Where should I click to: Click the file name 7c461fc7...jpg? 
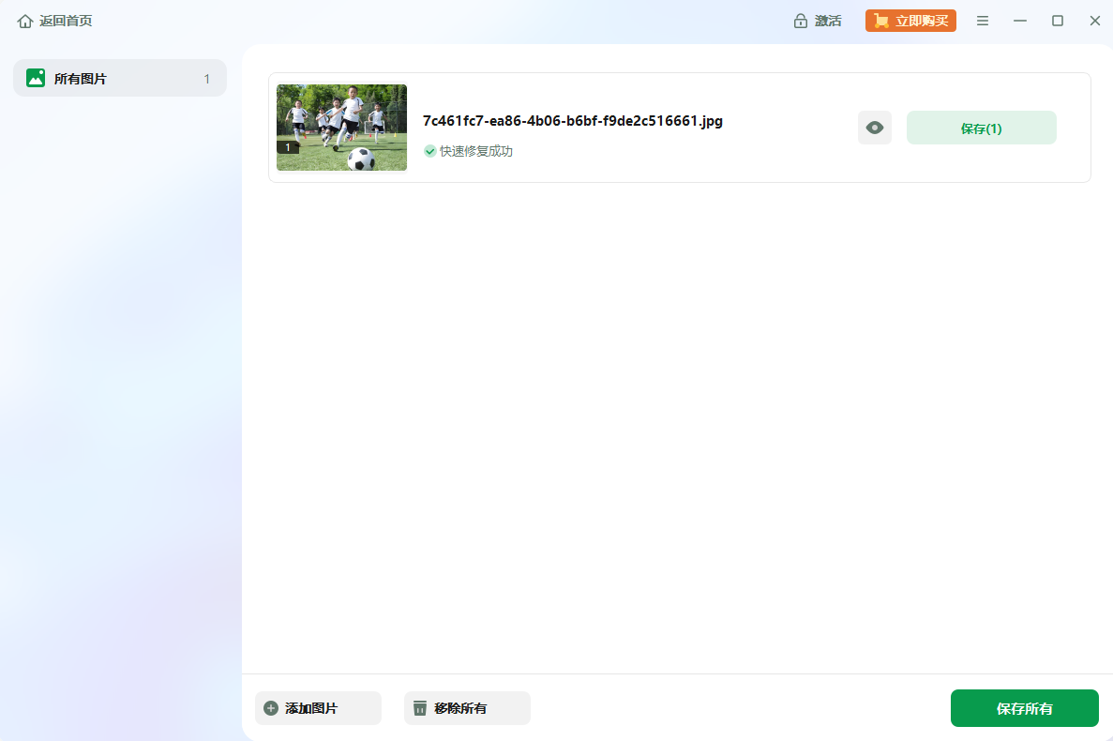point(572,121)
